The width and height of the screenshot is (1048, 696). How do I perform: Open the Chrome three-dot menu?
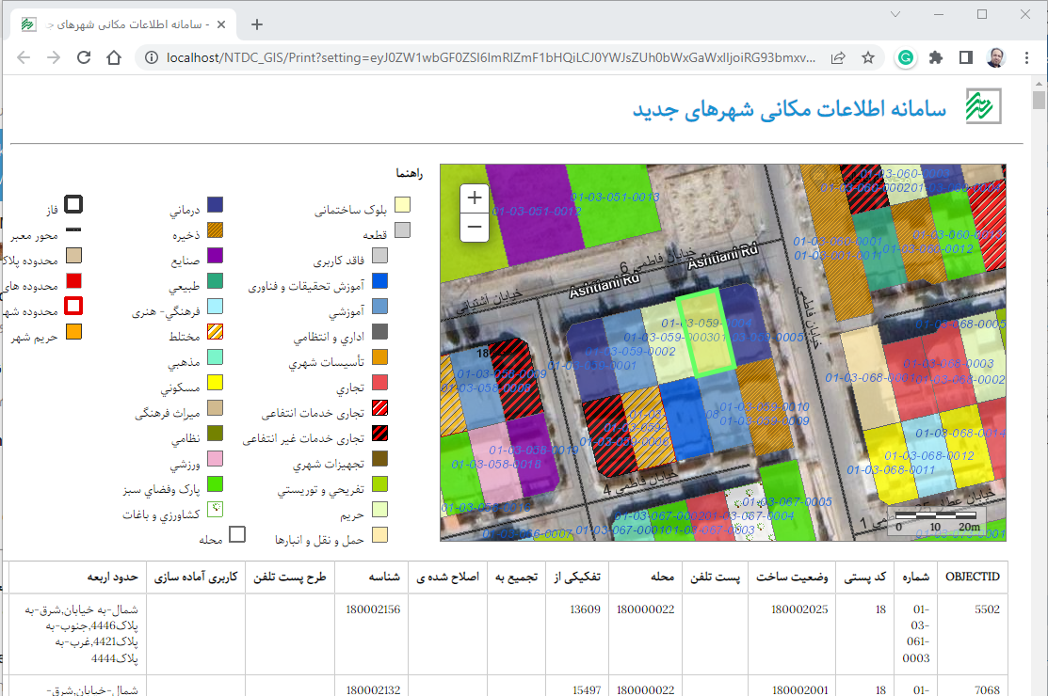pos(1026,57)
